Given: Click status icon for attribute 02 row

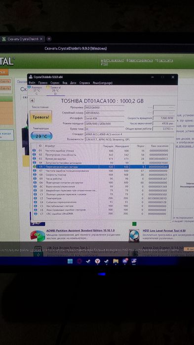Looking at the screenshot, I should tap(34, 154).
